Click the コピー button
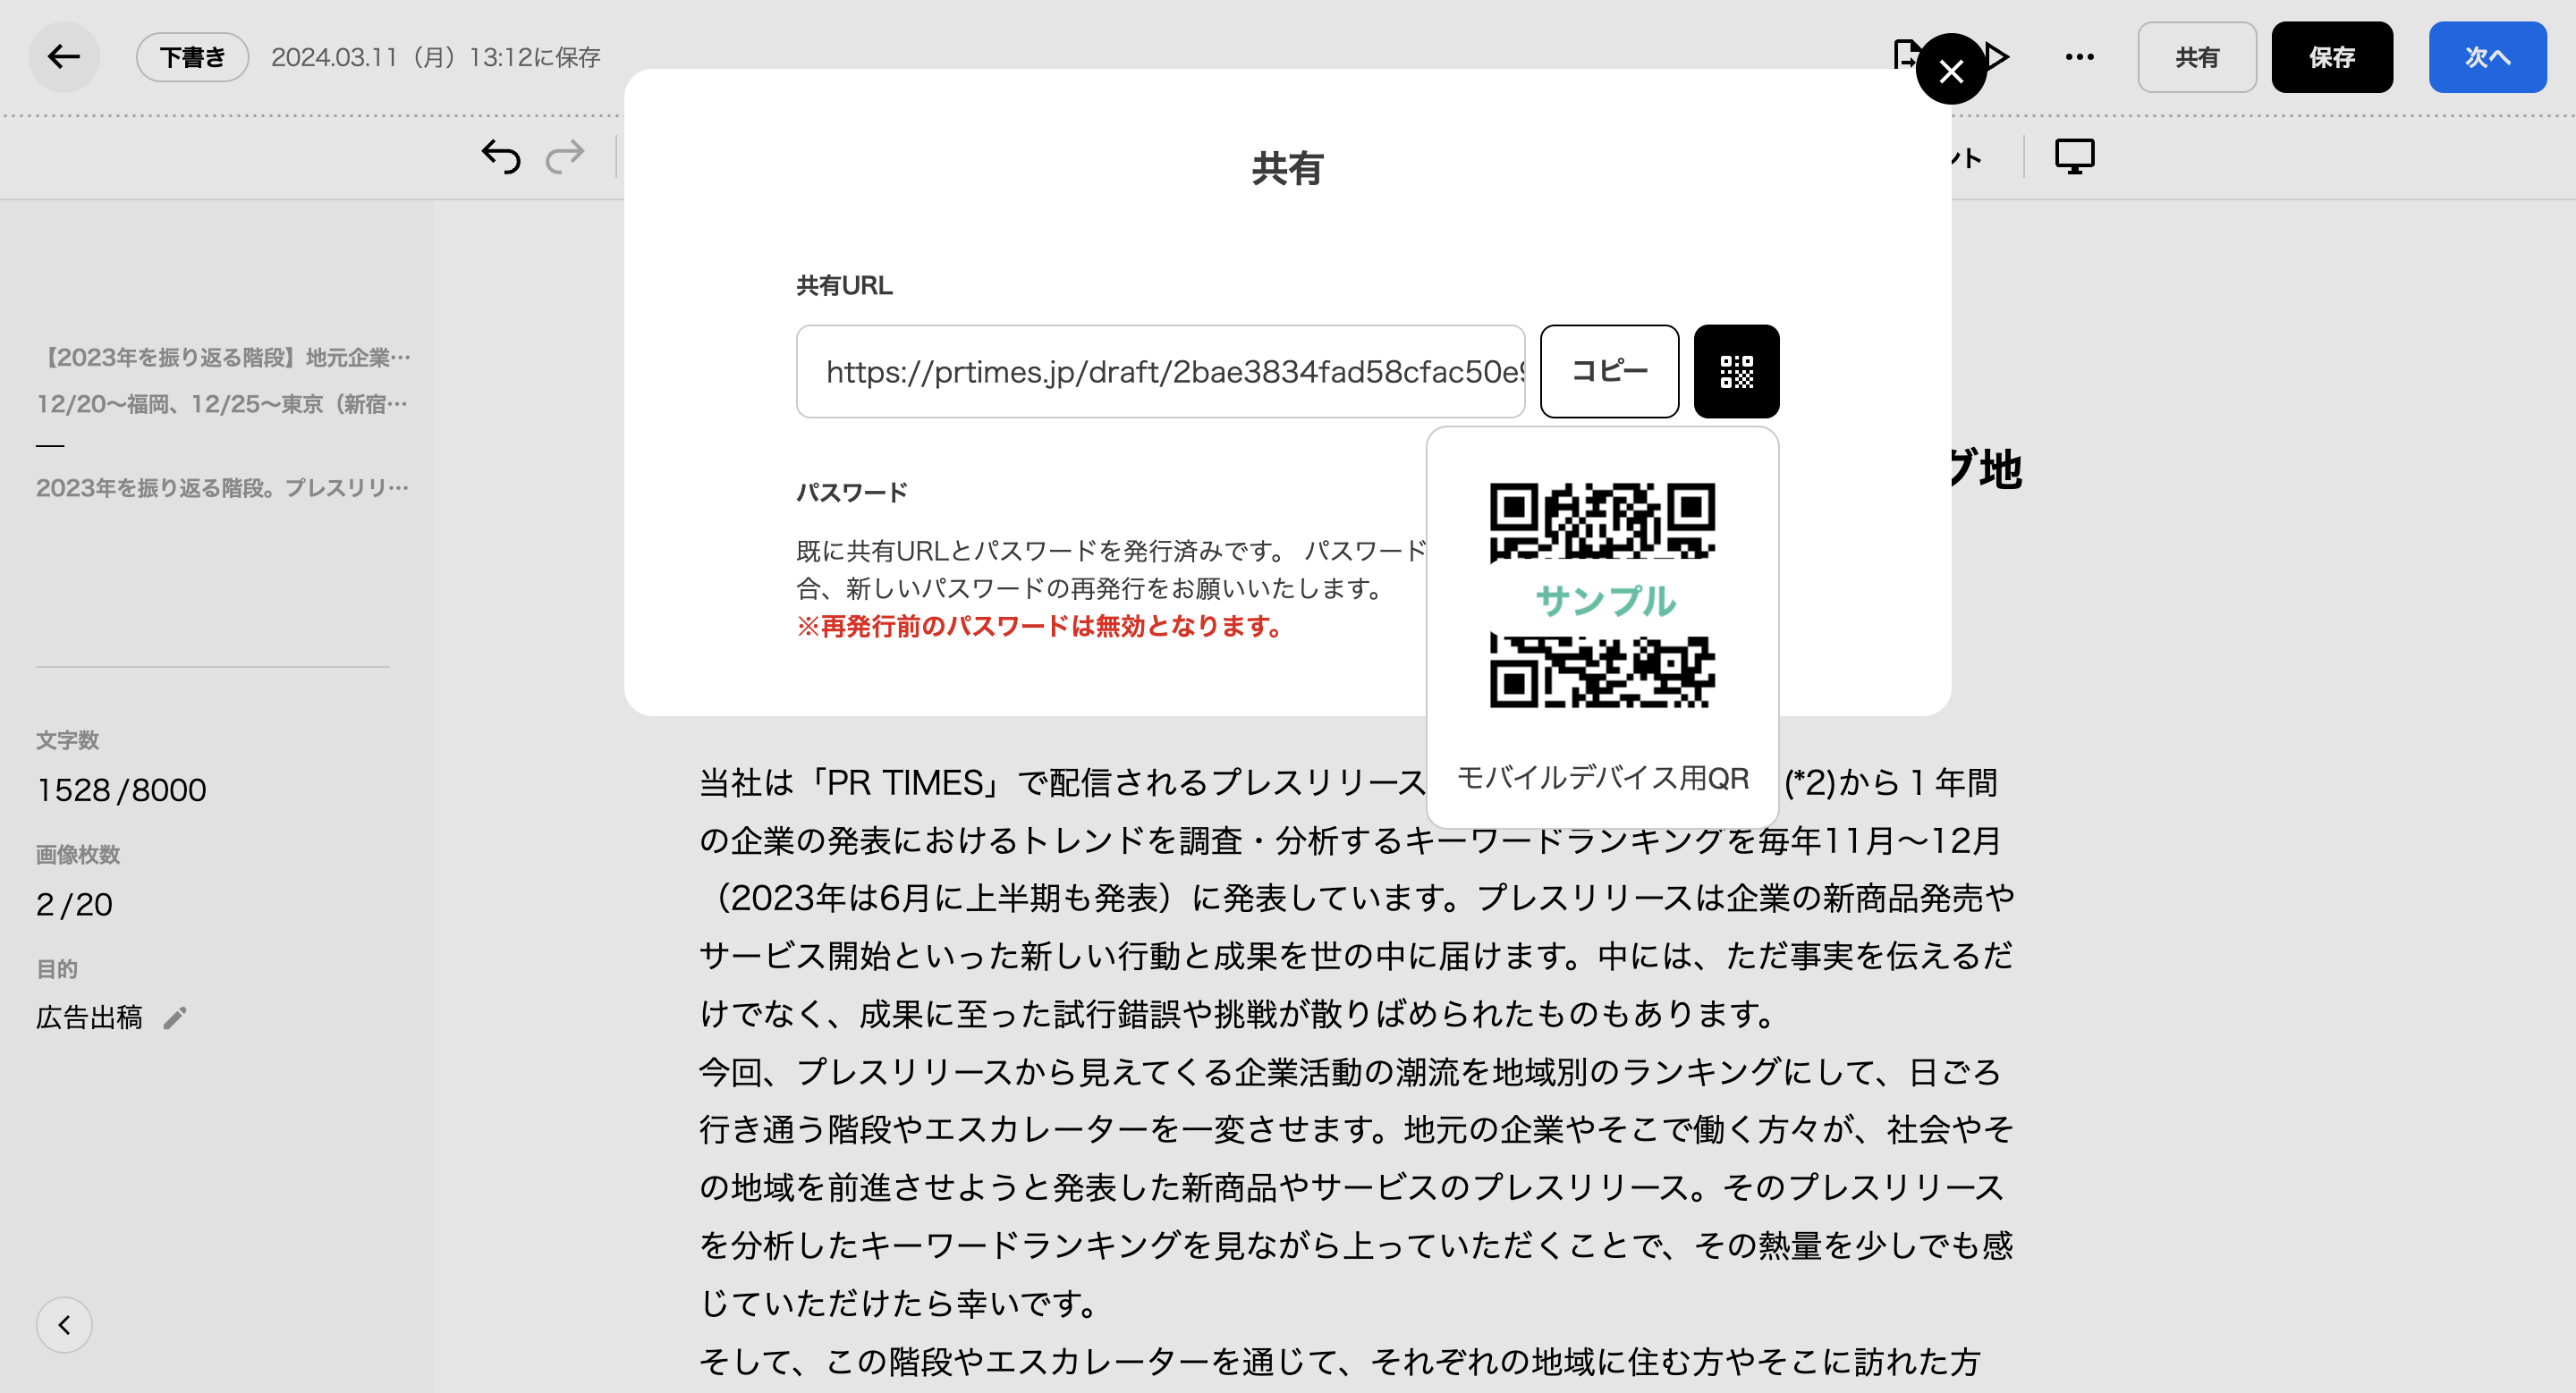Screen dimensions: 2576x1393 1608,372
